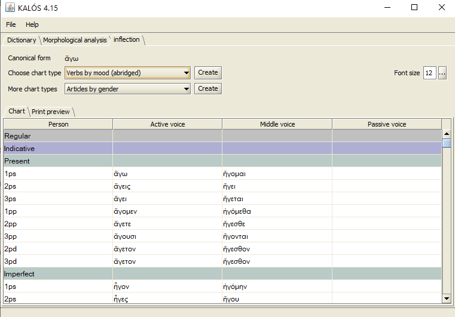Open the Help menu

click(x=32, y=24)
